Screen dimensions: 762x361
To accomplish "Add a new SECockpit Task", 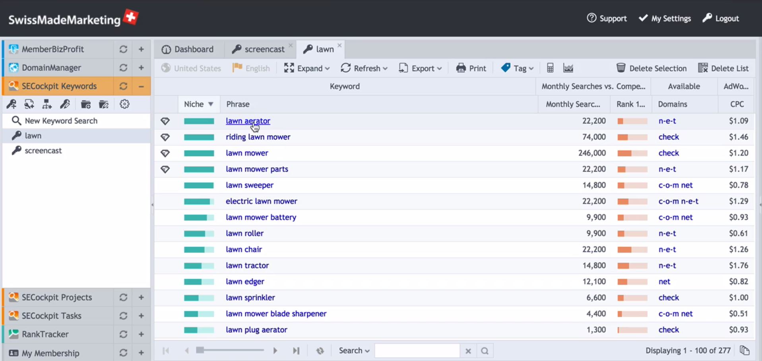I will [141, 316].
